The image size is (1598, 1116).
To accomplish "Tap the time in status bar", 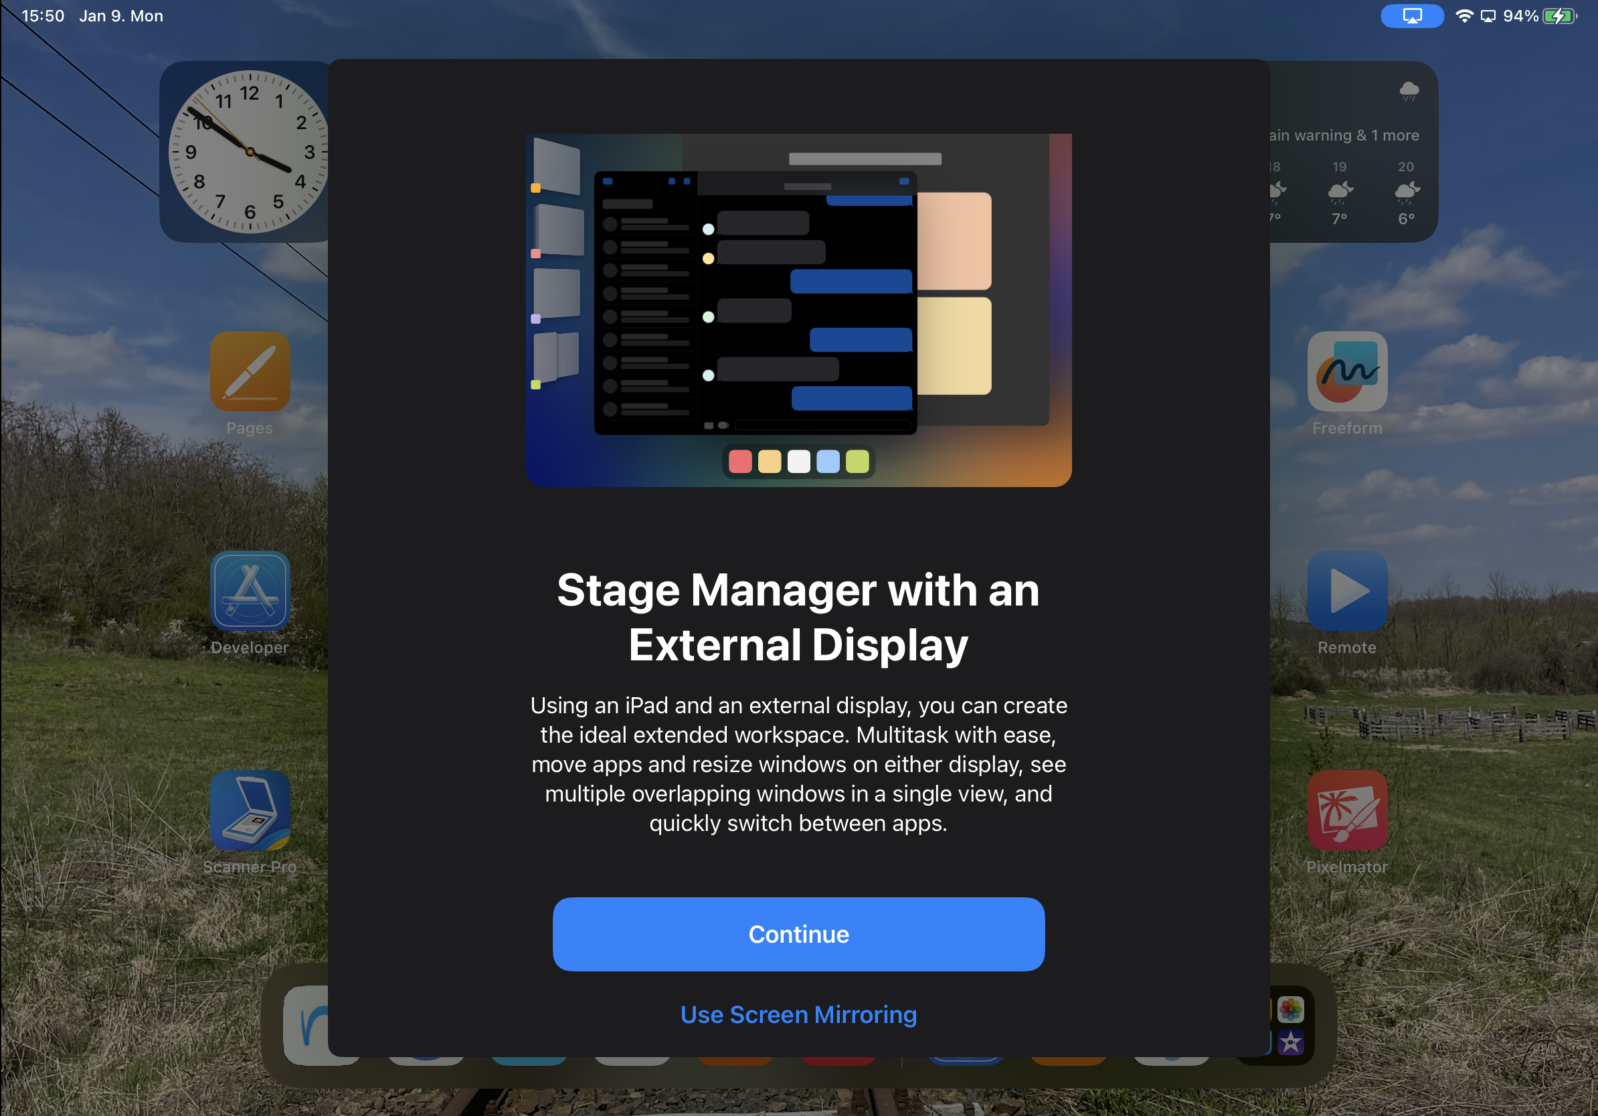I will click(x=43, y=15).
